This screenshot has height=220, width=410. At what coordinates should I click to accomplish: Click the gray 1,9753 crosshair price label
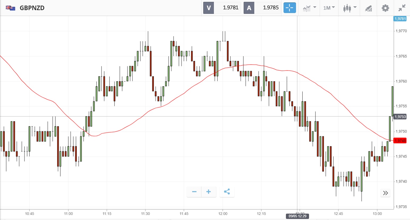[400, 117]
